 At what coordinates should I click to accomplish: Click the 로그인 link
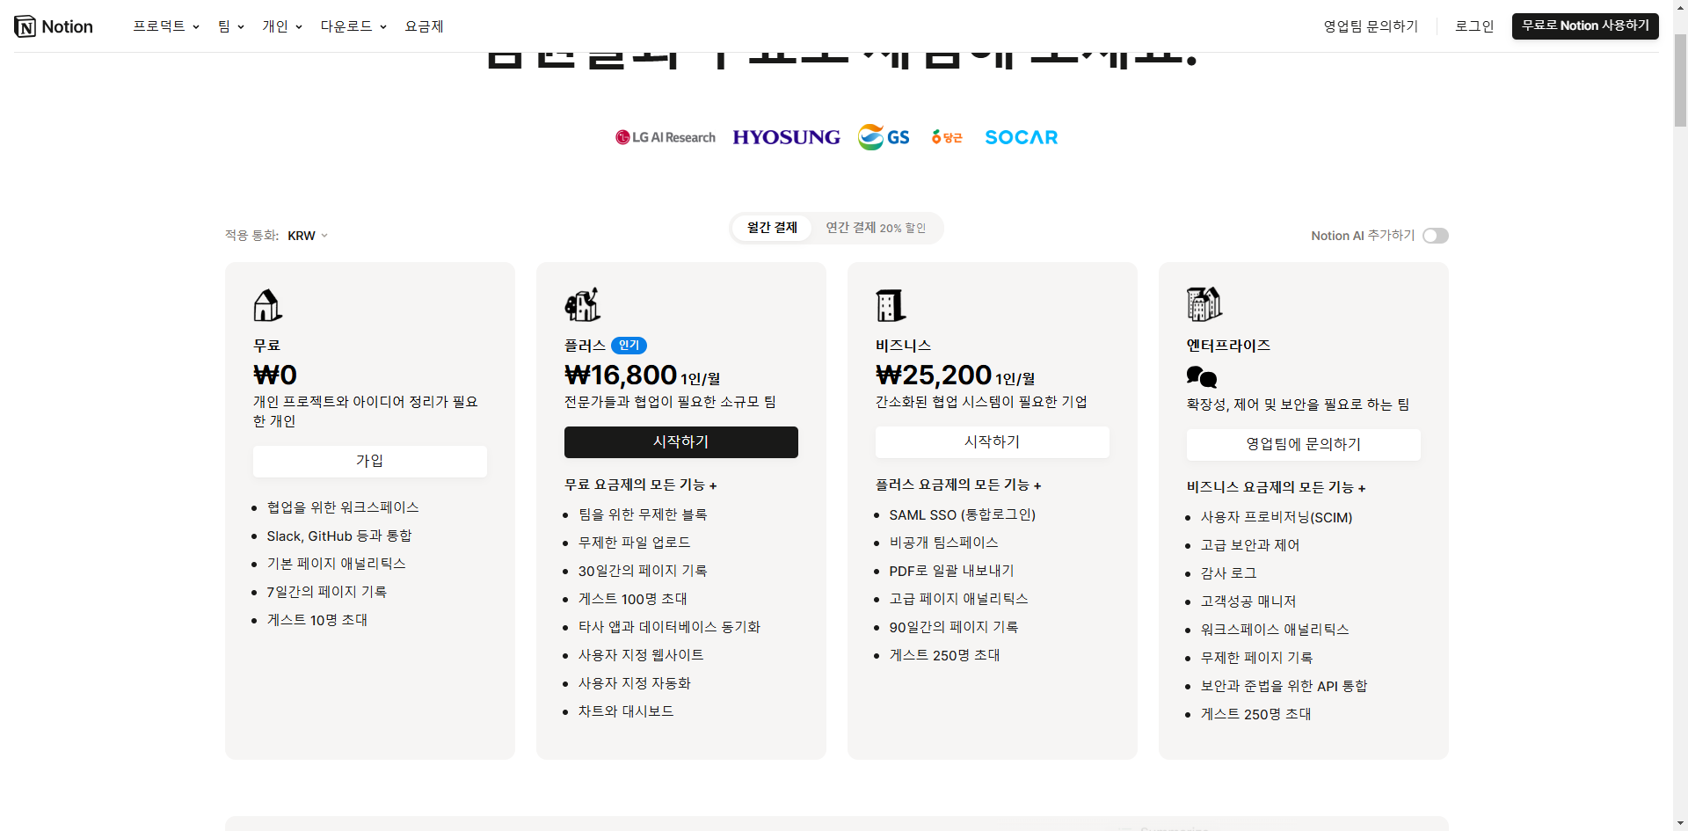click(1474, 26)
